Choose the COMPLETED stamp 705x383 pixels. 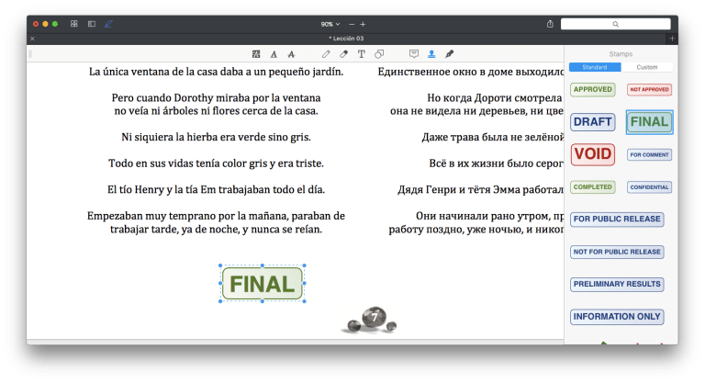pyautogui.click(x=593, y=187)
